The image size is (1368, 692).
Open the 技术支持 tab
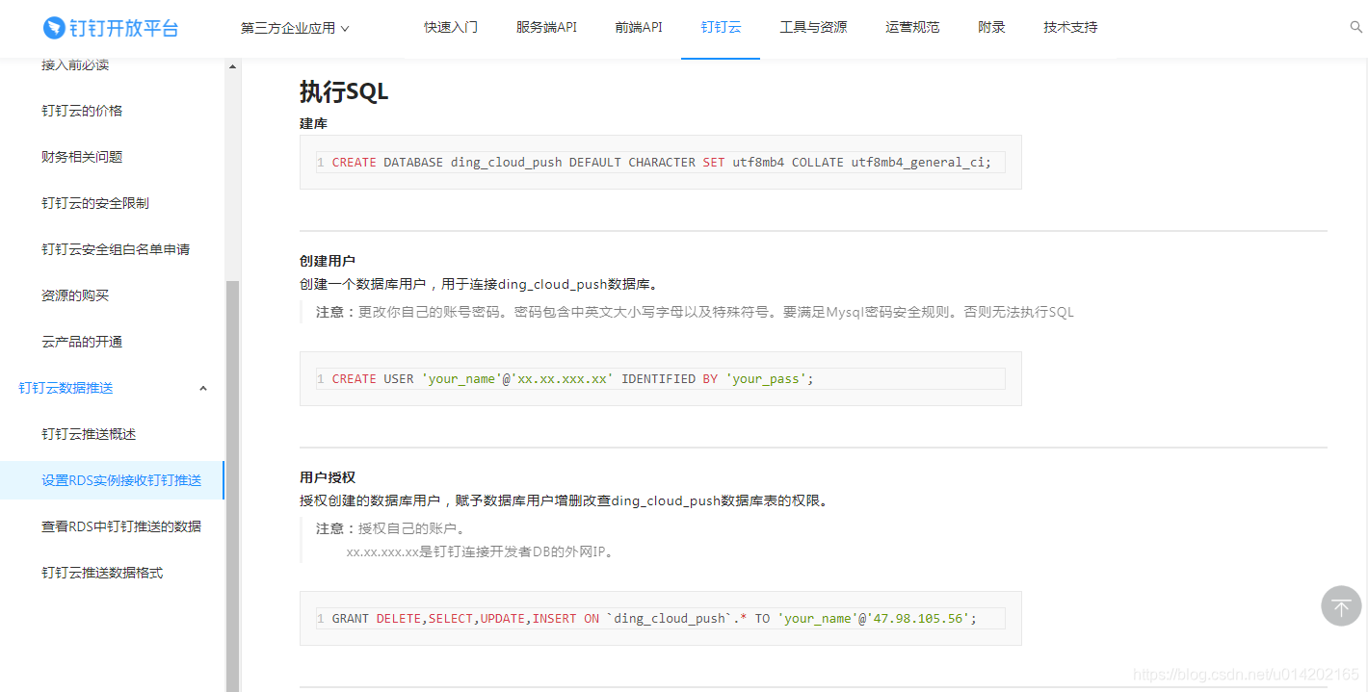1070,27
